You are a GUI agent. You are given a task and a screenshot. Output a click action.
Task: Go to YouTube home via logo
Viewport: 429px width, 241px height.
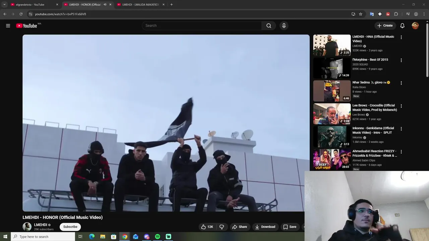(26, 26)
